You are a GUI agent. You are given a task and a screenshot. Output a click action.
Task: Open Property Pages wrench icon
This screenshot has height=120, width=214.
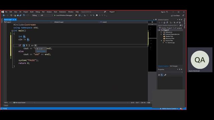click(165, 75)
